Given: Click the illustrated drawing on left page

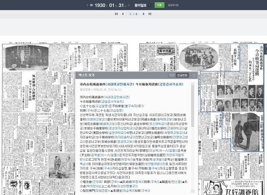Looking at the screenshot, I should (x=61, y=166).
